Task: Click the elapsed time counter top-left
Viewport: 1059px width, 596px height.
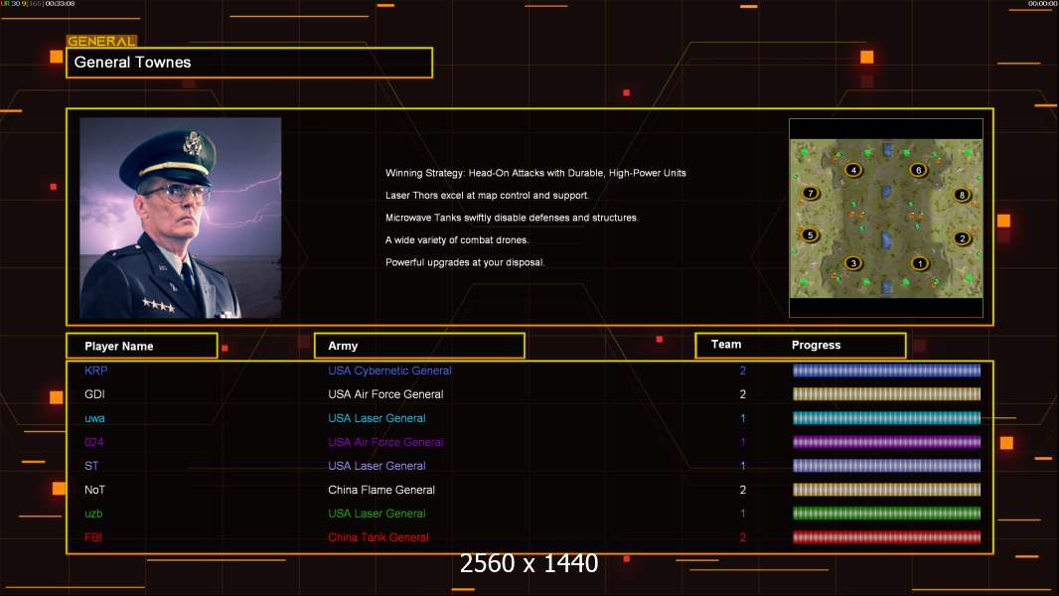Action: click(x=61, y=3)
